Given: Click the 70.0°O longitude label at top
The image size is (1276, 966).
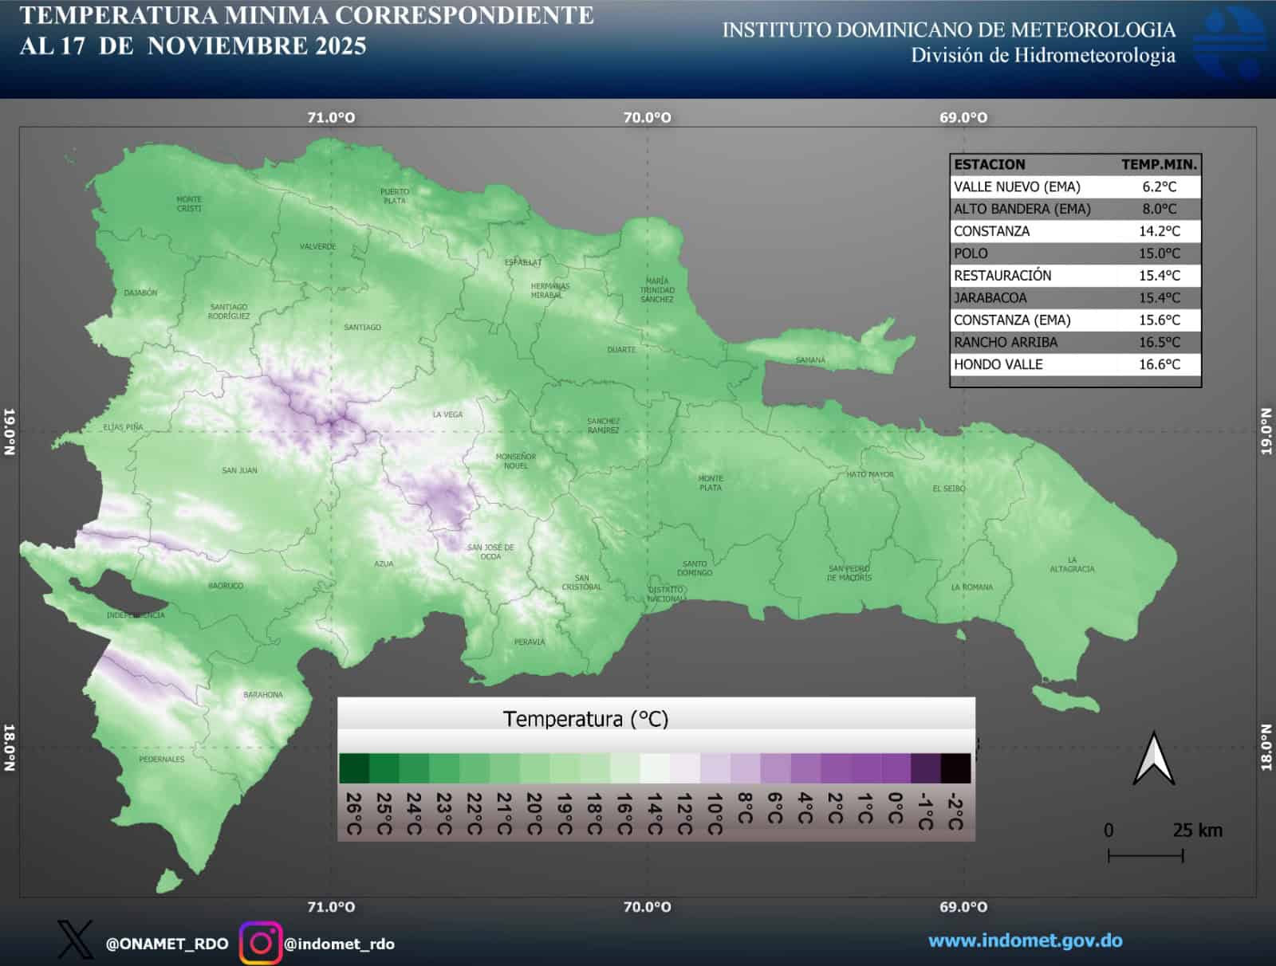Looking at the screenshot, I should pos(648,117).
